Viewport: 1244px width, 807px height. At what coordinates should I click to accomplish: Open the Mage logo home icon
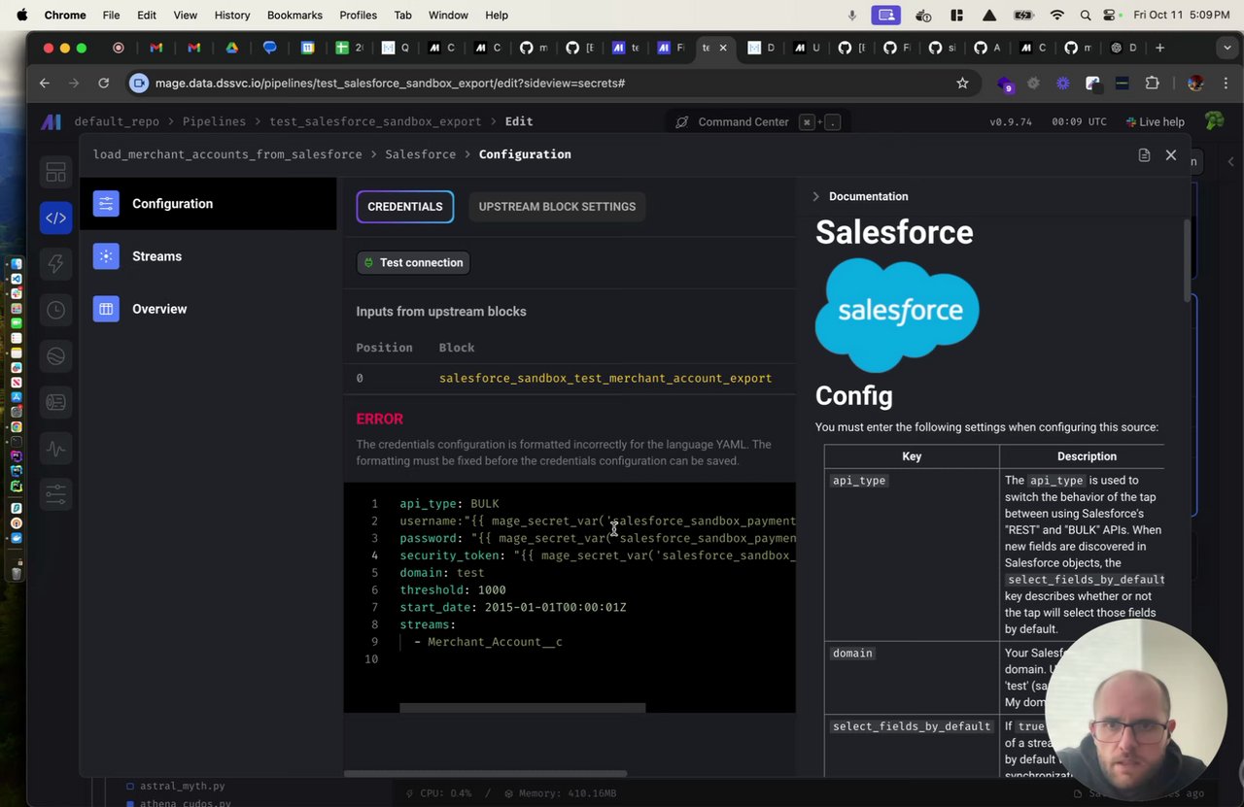(51, 121)
